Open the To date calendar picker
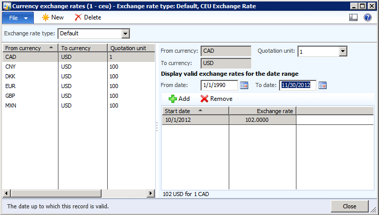The image size is (379, 215). tap(323, 85)
